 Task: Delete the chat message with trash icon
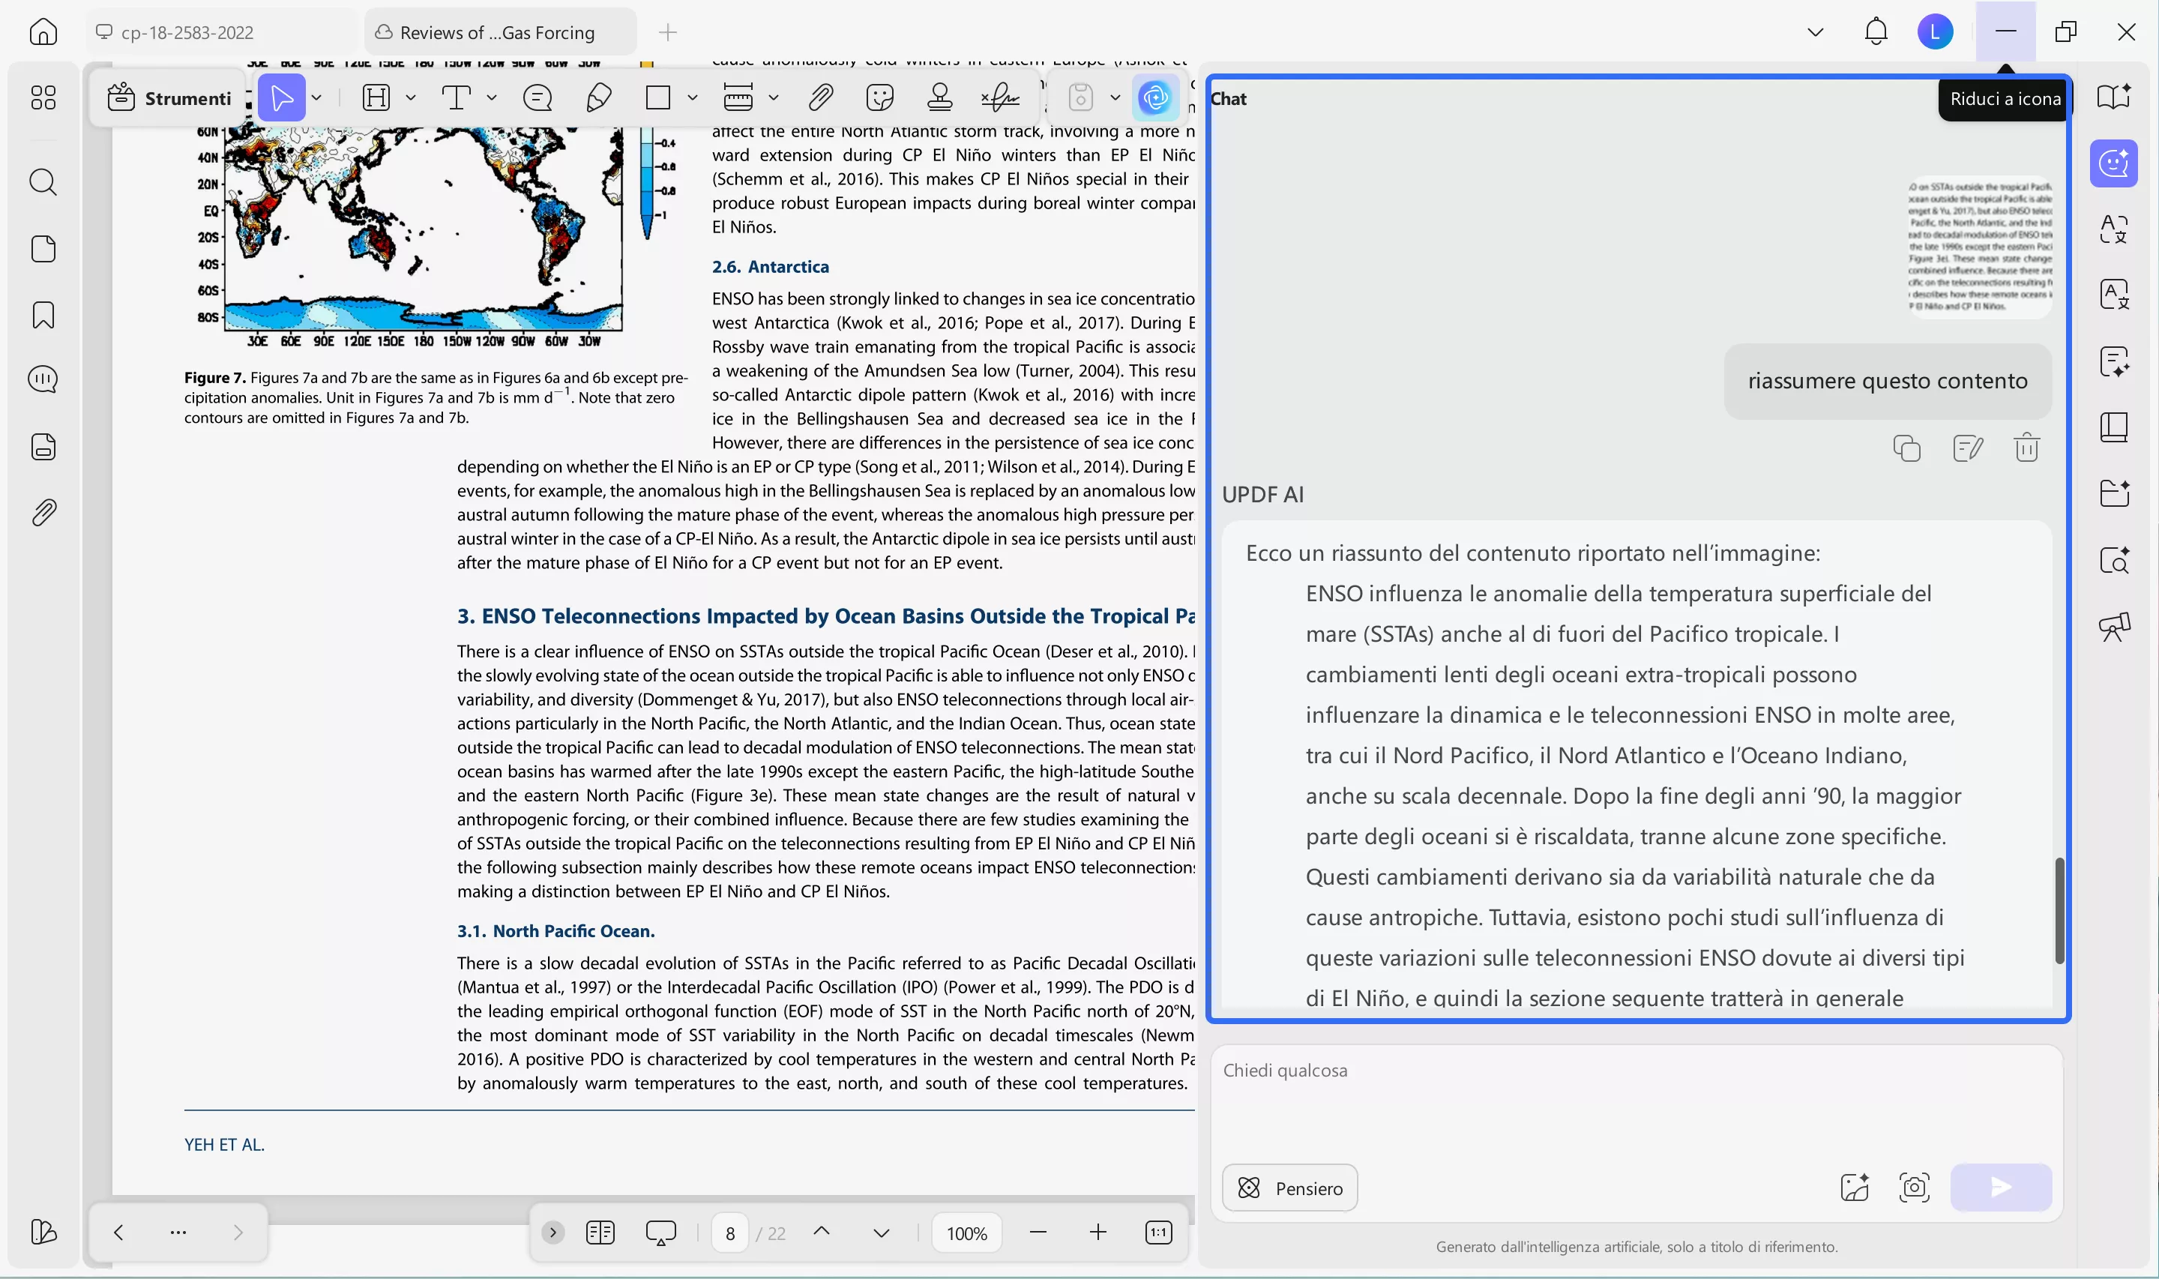pos(2026,448)
